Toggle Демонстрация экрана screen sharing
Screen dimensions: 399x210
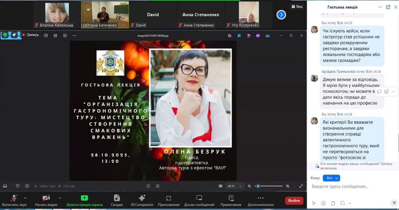pos(84,200)
